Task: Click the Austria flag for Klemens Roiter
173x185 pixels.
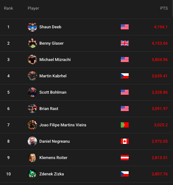Action: point(125,158)
